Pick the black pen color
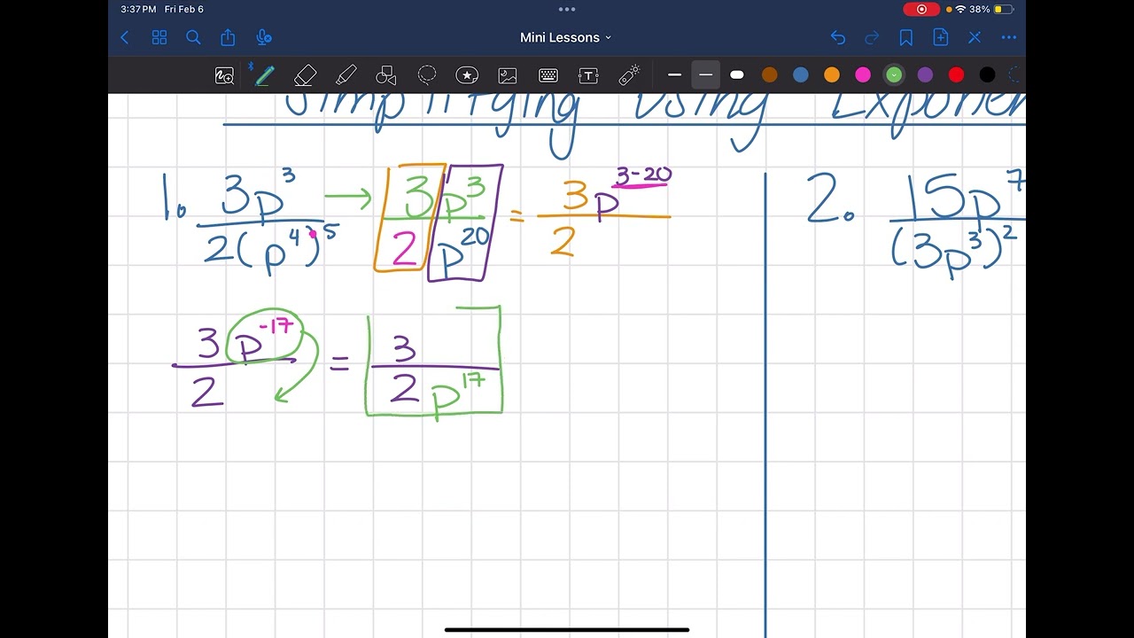The width and height of the screenshot is (1134, 638). click(988, 75)
